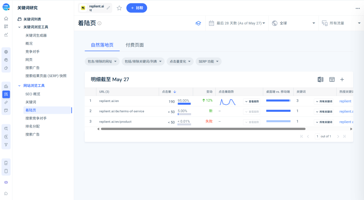The image size is (364, 200).
Task: Select the highlighted keyword research search icon
Action: point(6,94)
